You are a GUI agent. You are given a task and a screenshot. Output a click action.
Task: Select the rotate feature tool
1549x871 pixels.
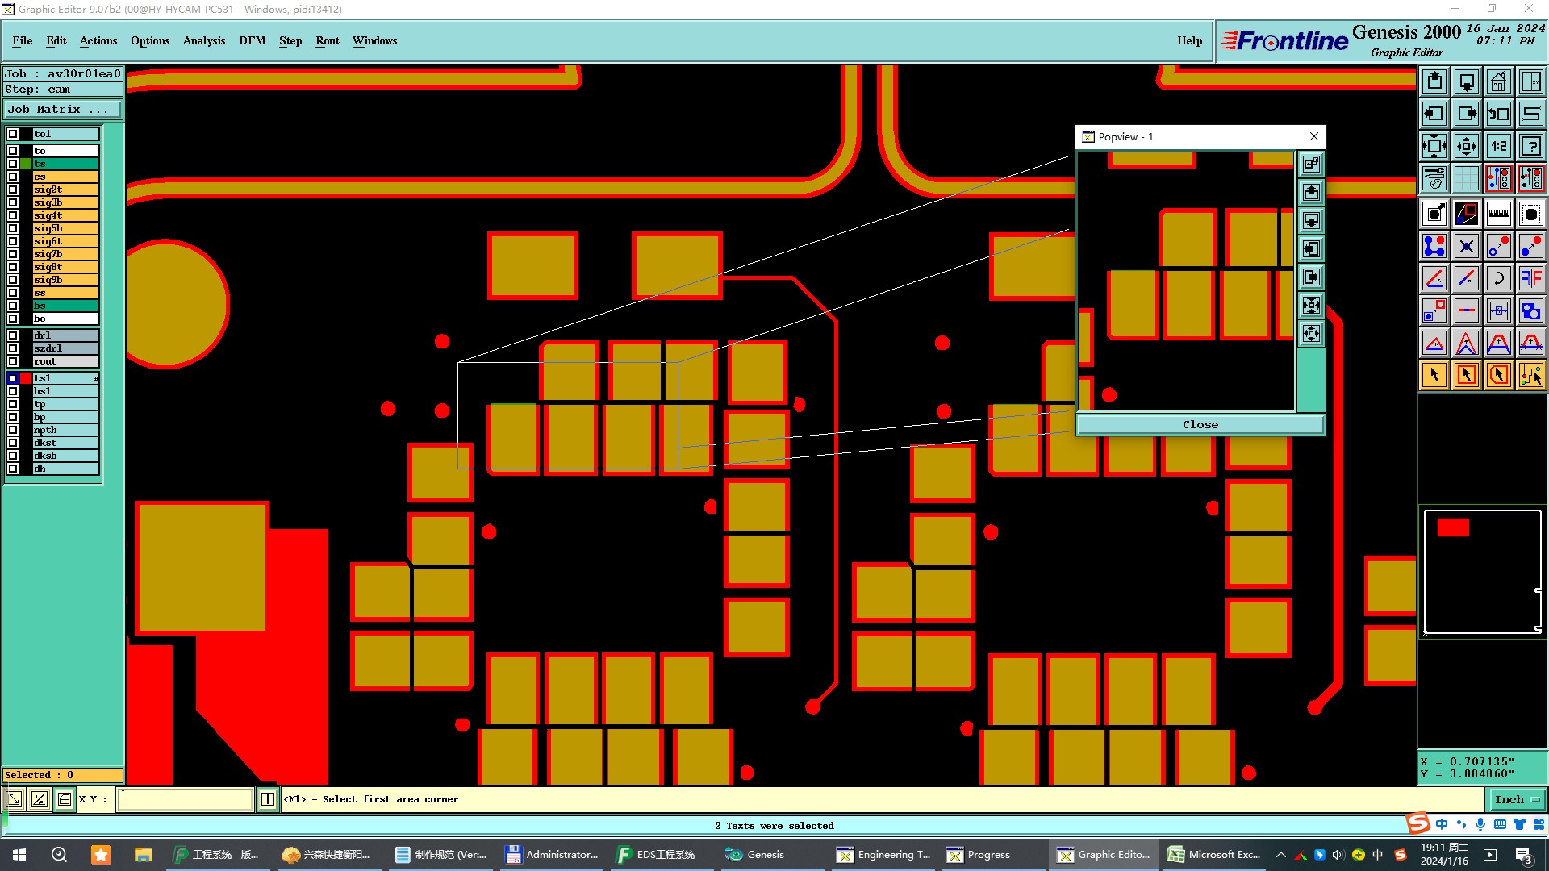click(x=1498, y=278)
